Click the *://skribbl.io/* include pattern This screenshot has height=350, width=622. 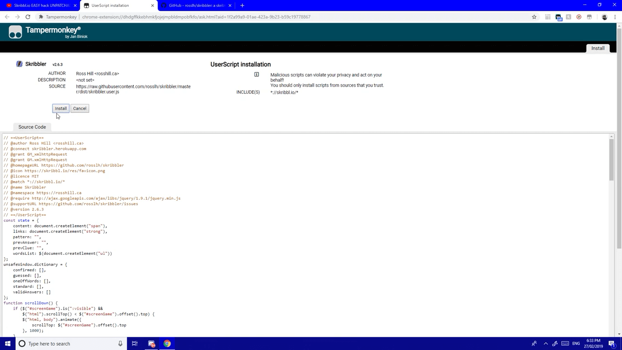click(284, 92)
